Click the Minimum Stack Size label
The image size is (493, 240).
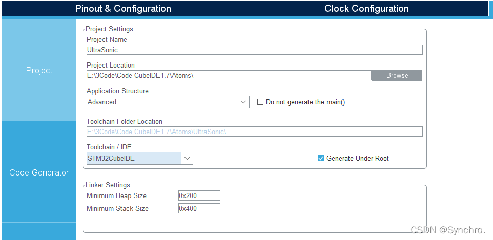click(x=117, y=208)
